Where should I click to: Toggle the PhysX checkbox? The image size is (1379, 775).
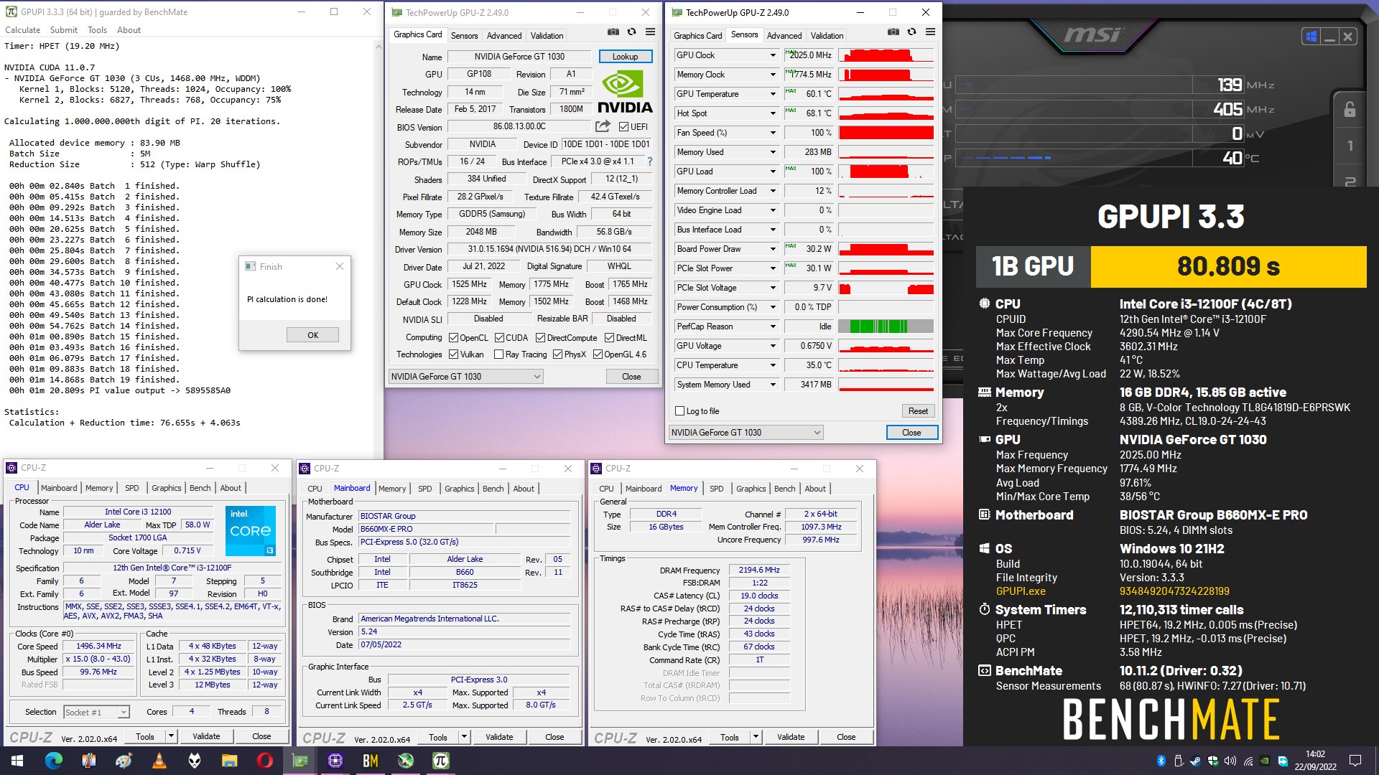(557, 354)
